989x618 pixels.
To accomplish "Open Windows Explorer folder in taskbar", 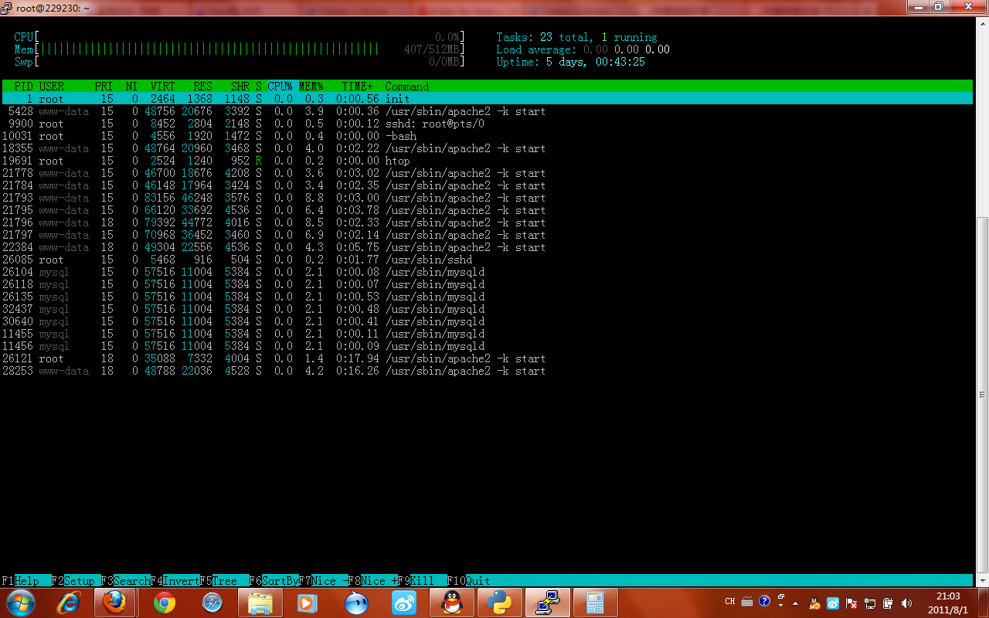I will click(260, 602).
